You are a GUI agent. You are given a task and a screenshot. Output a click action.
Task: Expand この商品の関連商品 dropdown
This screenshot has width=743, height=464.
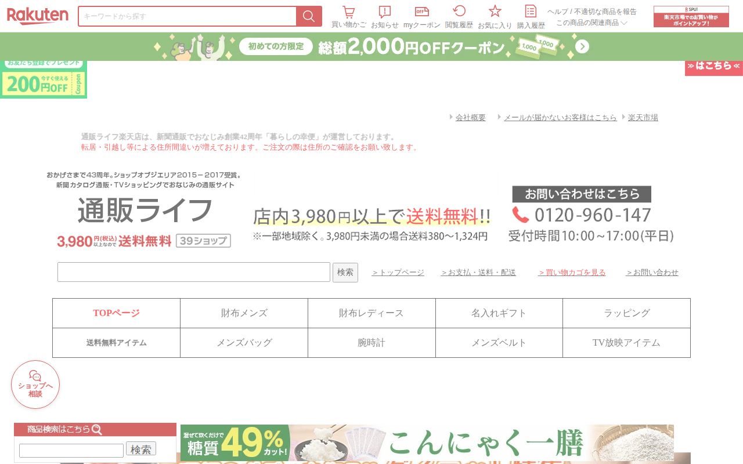(591, 23)
